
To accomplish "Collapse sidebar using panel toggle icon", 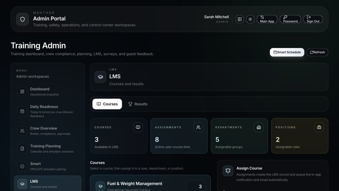I will 240,19.
